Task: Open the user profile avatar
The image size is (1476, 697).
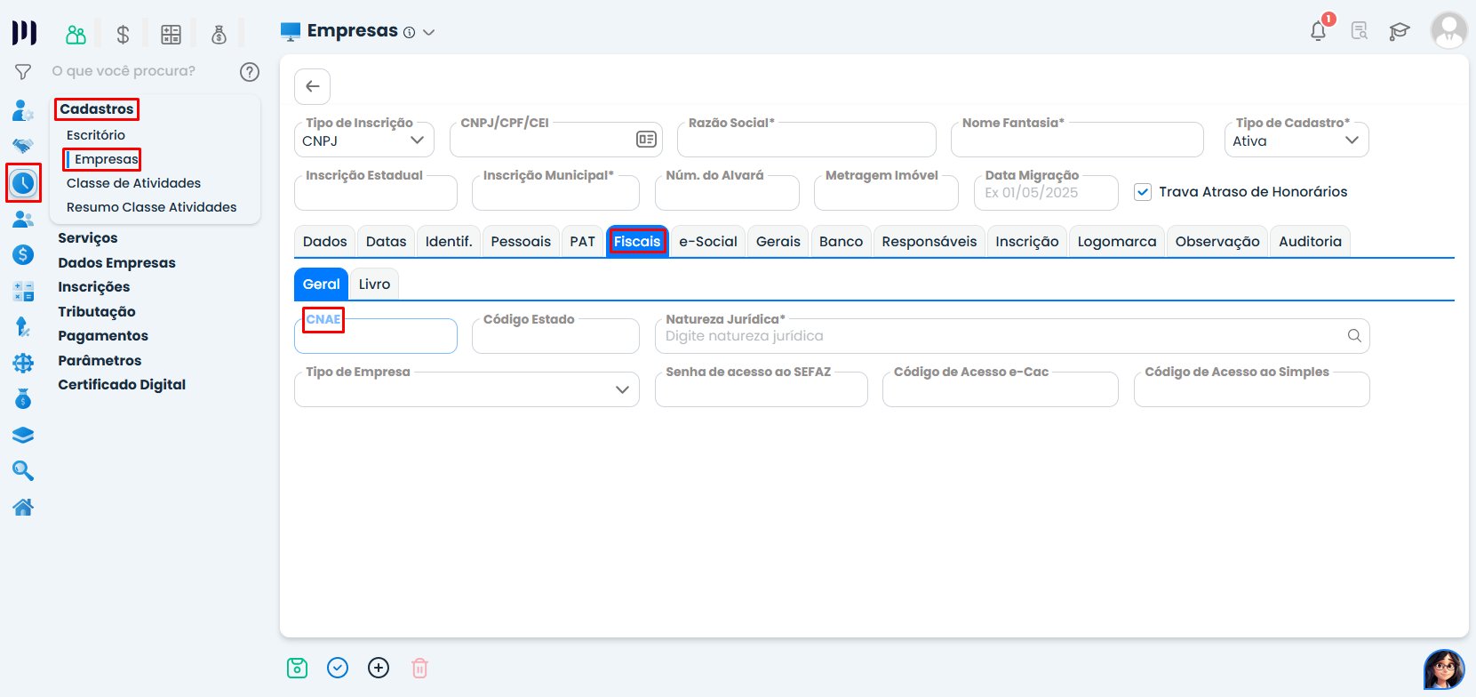Action: tap(1448, 31)
